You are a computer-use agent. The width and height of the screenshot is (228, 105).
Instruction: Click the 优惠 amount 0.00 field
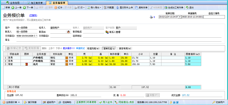pyautogui.click(x=132, y=95)
